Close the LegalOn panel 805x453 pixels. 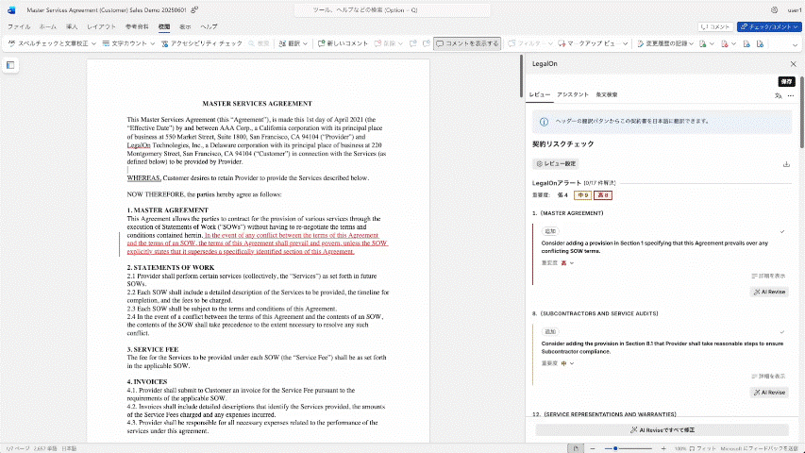793,64
